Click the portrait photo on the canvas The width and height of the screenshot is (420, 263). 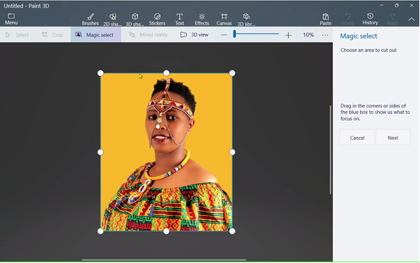click(x=166, y=152)
